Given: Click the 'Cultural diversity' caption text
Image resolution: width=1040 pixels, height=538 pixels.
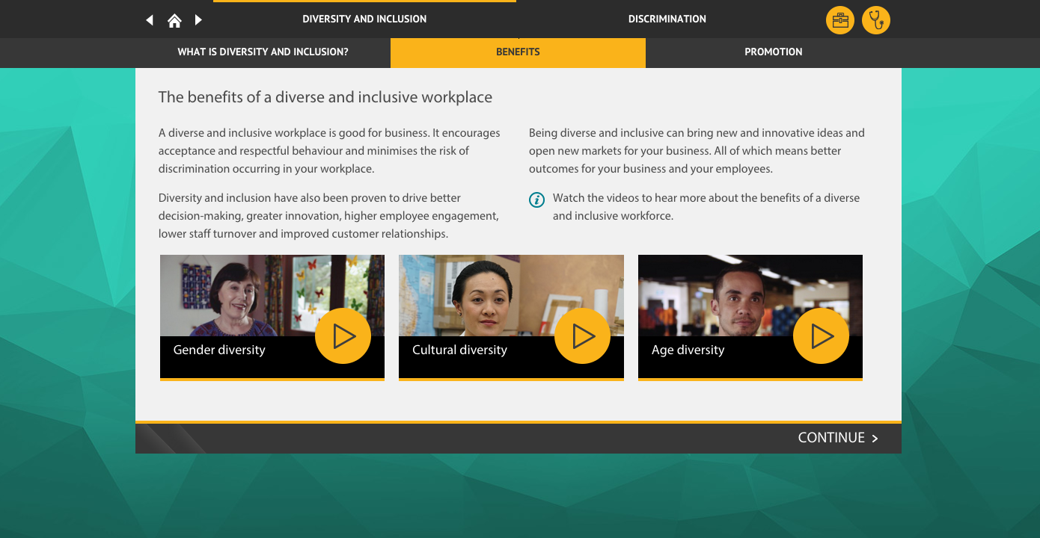Looking at the screenshot, I should pyautogui.click(x=459, y=350).
